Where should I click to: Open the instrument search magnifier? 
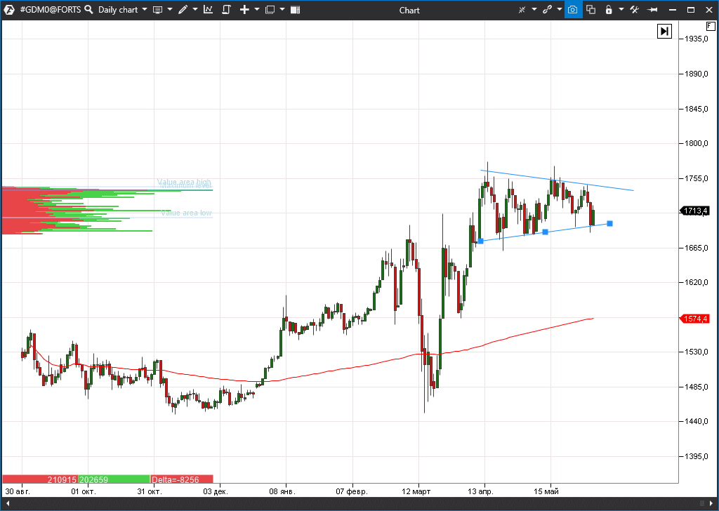(89, 10)
